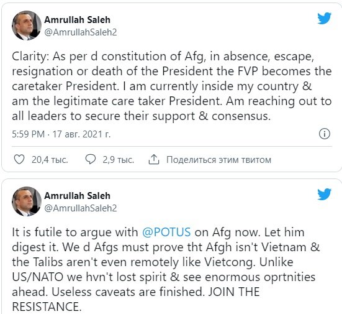Image resolution: width=342 pixels, height=314 pixels.
Task: Click the share arrow icon
Action: [154, 159]
